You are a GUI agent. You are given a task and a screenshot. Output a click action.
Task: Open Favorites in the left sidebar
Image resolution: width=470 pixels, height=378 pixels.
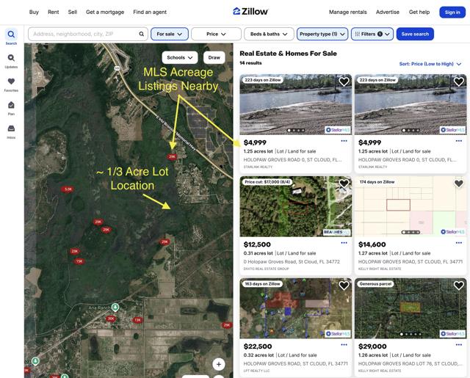tap(11, 84)
